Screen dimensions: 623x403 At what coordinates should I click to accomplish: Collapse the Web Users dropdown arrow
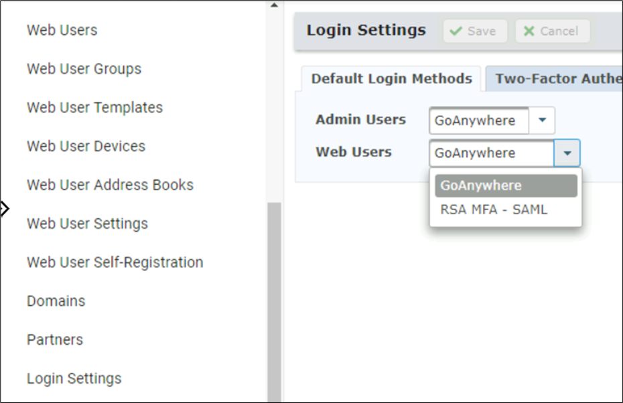(x=567, y=153)
